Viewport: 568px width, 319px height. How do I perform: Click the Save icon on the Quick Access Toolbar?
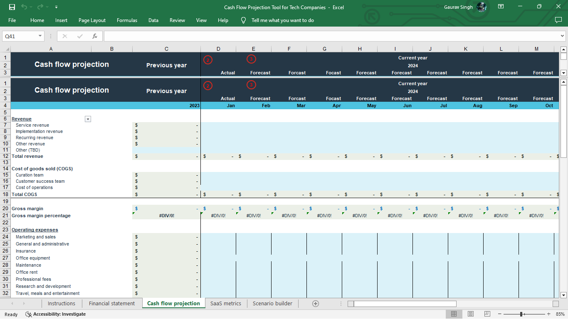coord(12,7)
